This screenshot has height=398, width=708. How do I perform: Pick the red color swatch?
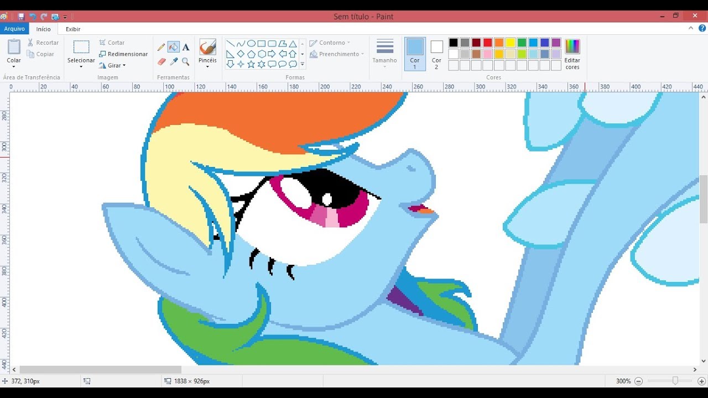pos(488,43)
